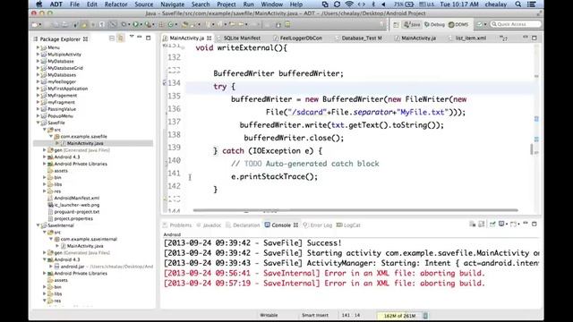Maximize the Console panel
573x322 pixels.
535,225
